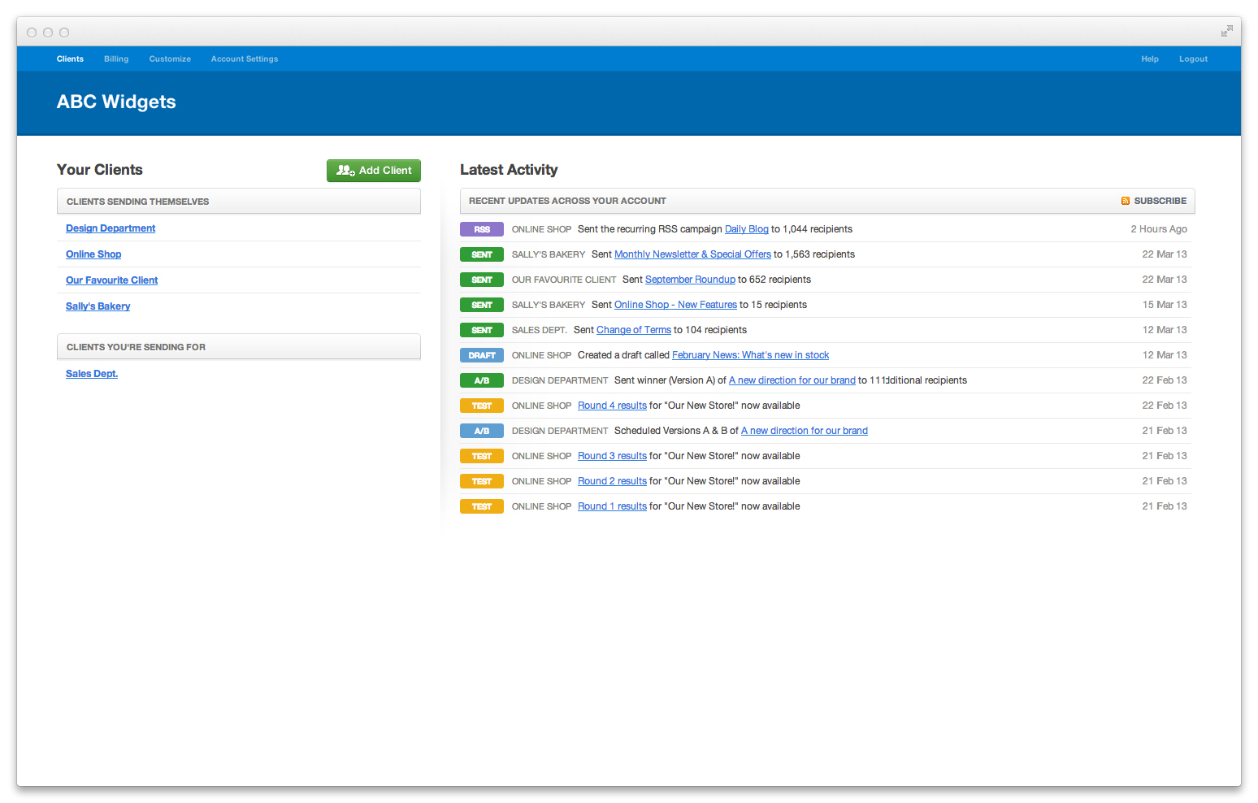Click the TEST badge for Round 3 results

[x=482, y=456]
